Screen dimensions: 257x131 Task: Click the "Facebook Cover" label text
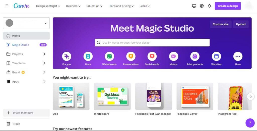(x=187, y=114)
